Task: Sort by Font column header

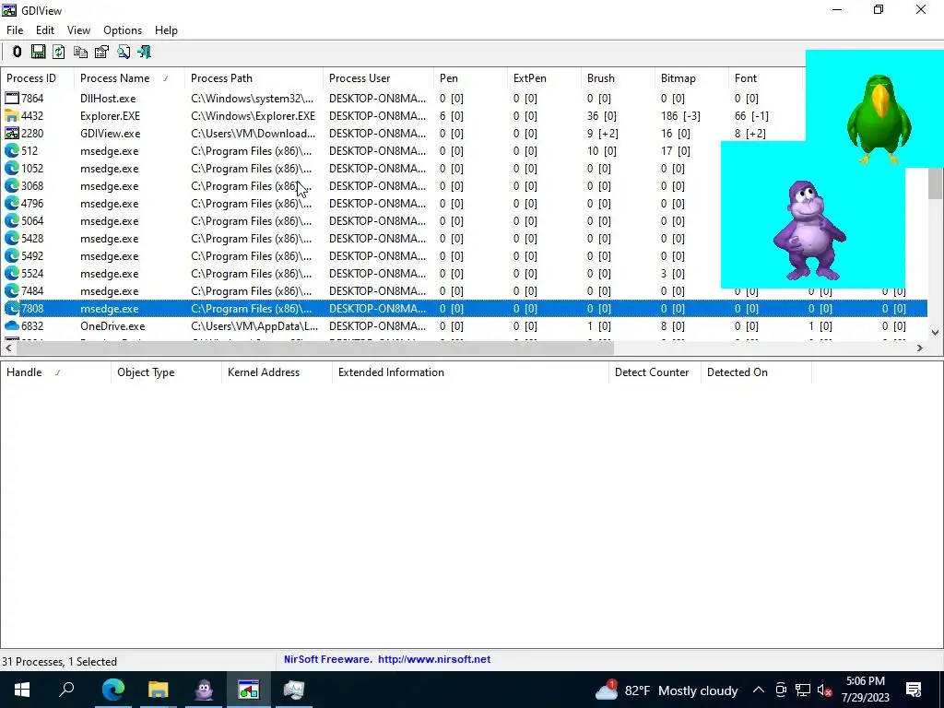Action: pos(765,78)
